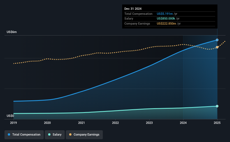Click the 2019 x-axis label
This screenshot has height=142, width=230.
point(13,123)
